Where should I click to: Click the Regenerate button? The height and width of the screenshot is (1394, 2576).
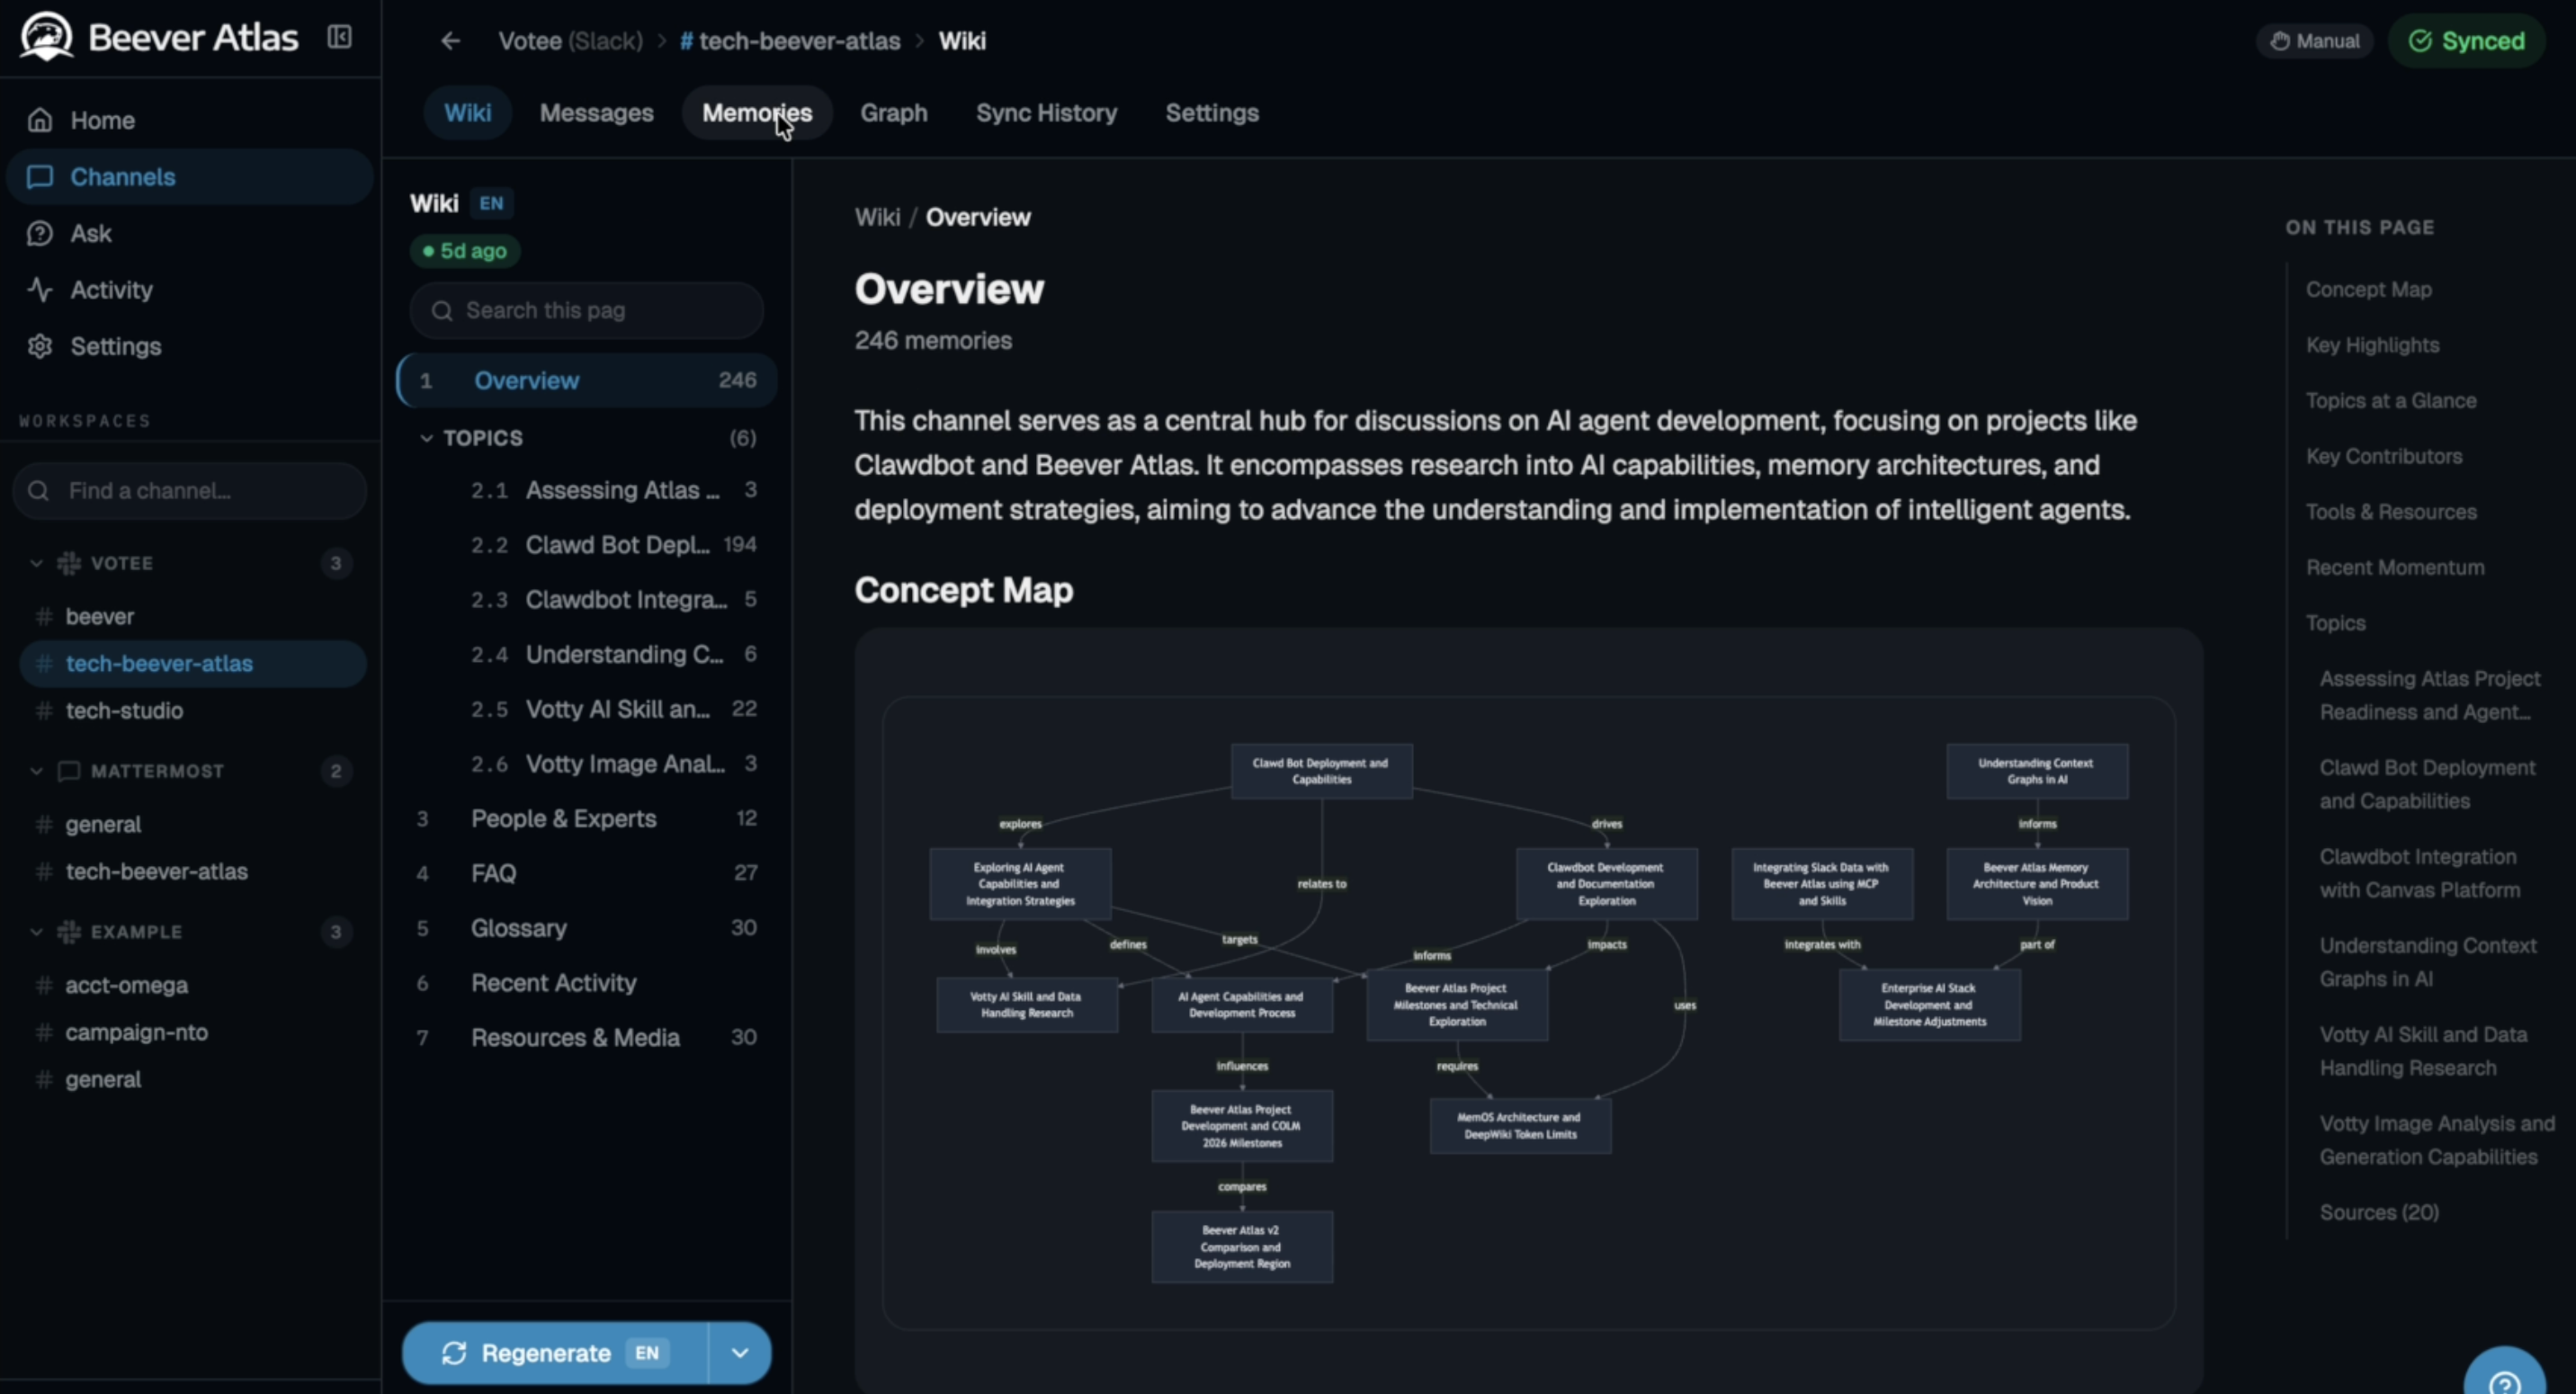pos(556,1353)
